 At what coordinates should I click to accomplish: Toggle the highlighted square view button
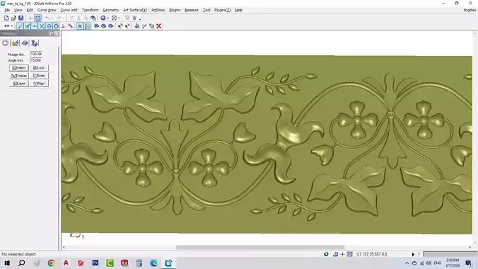pyautogui.click(x=80, y=26)
